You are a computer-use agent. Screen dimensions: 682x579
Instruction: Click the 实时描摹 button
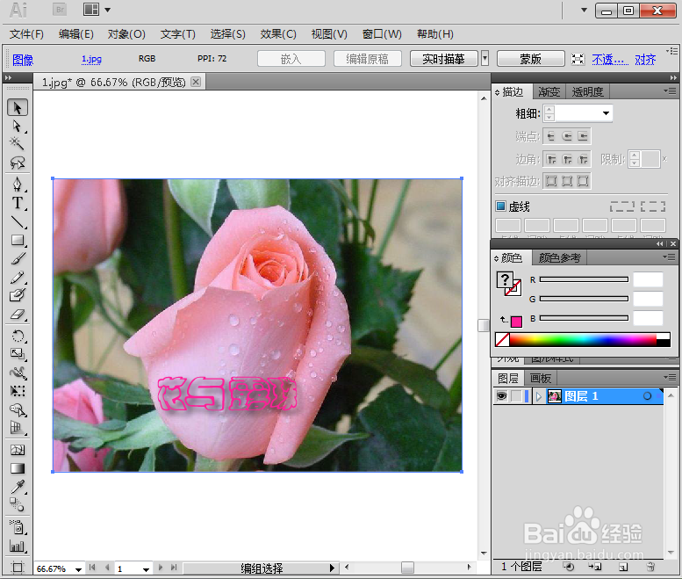[443, 59]
